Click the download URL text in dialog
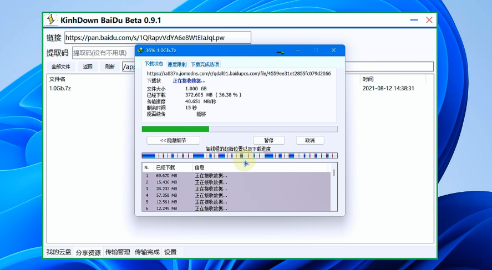Viewport: 492px width, 270px height. (x=239, y=73)
